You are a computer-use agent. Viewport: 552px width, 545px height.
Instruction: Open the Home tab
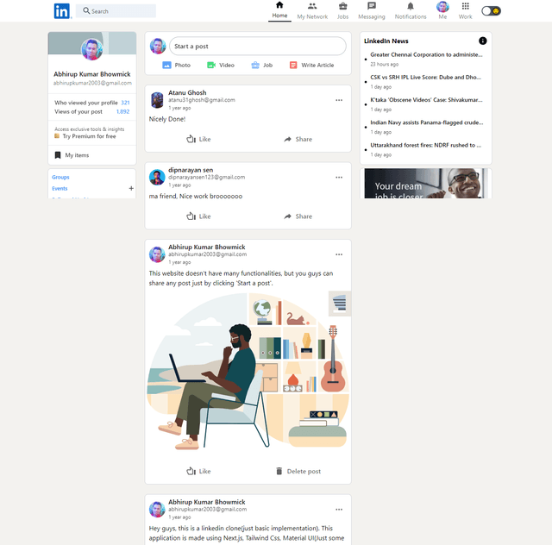279,10
